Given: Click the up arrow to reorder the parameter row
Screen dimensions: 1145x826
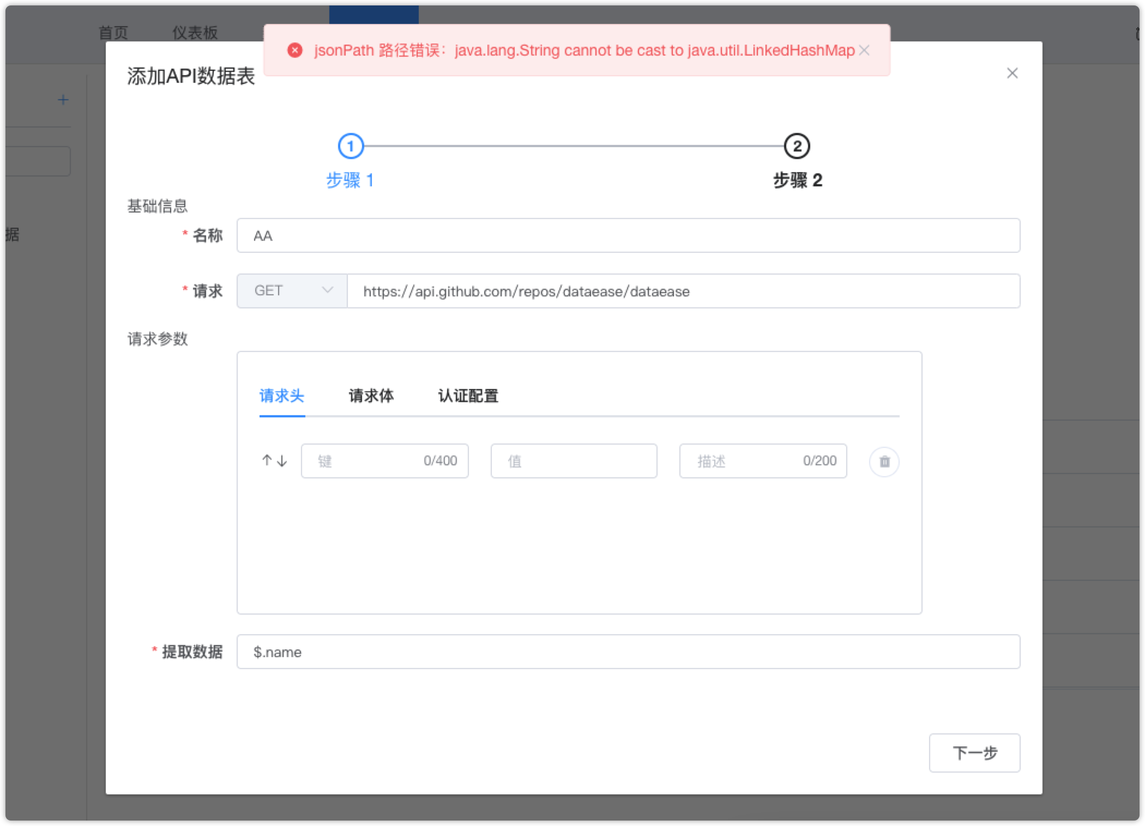Looking at the screenshot, I should click(266, 460).
